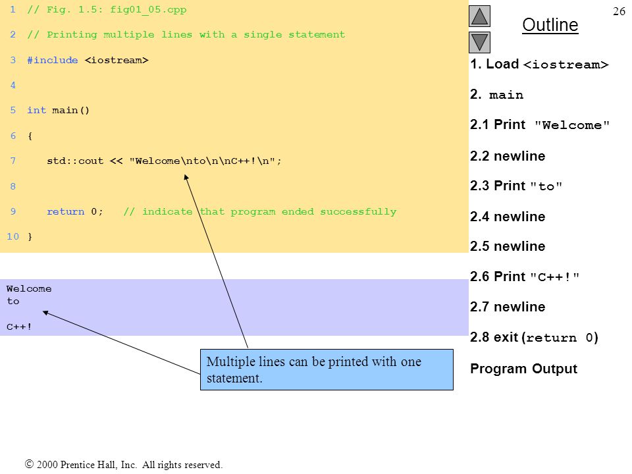Click output line 'to'
632x474 pixels.
13,301
